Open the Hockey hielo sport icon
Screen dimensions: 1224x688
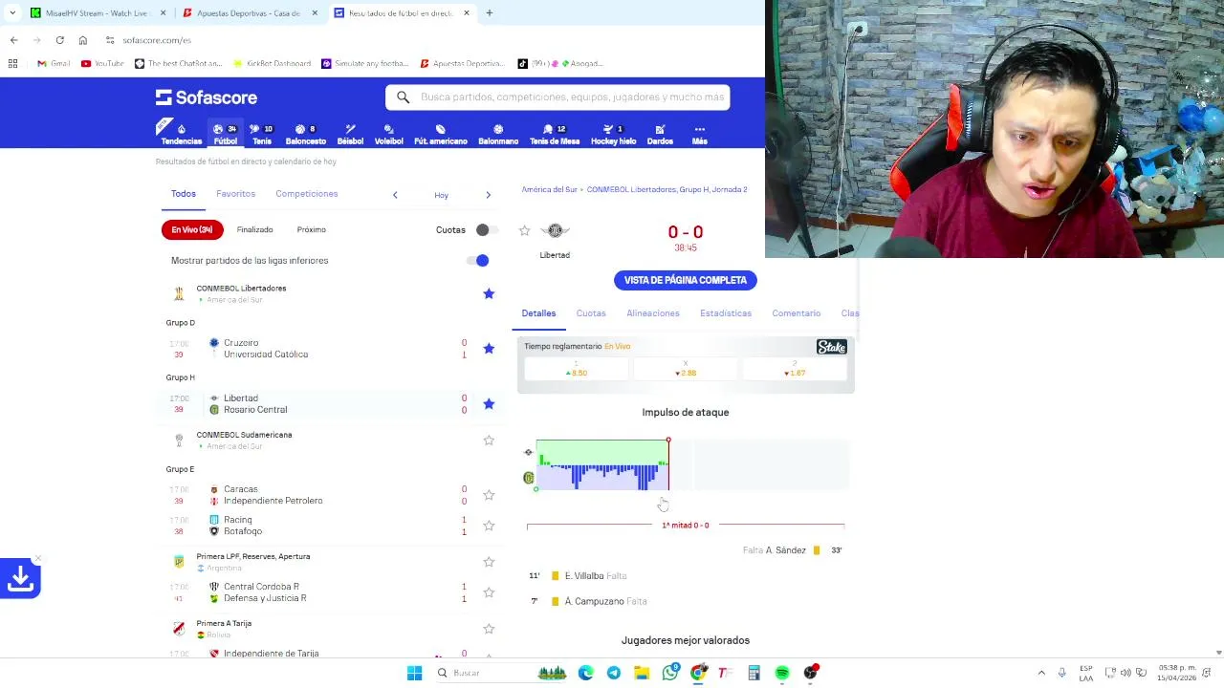point(613,134)
